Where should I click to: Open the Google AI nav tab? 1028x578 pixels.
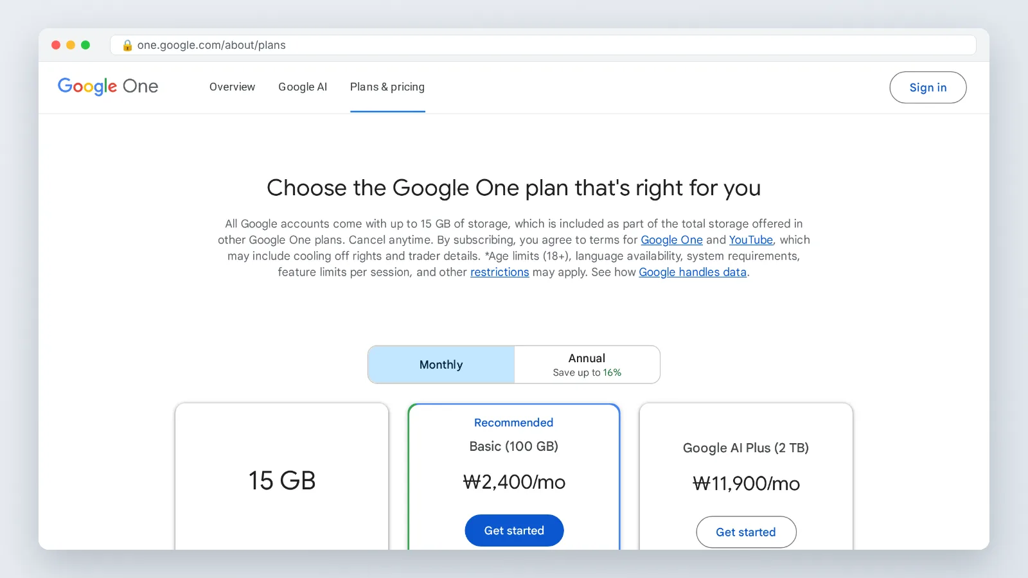[x=303, y=87]
